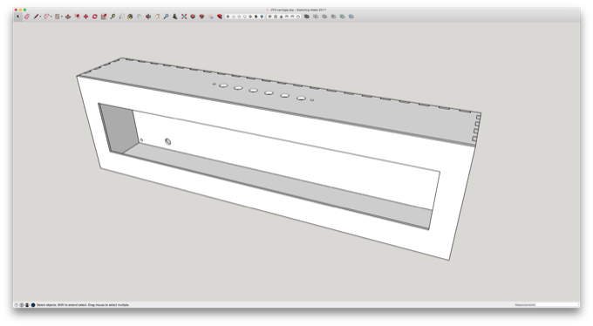Viewport: 593px width, 326px height.
Task: Pick the pink Eraser tool
Action: 26,17
